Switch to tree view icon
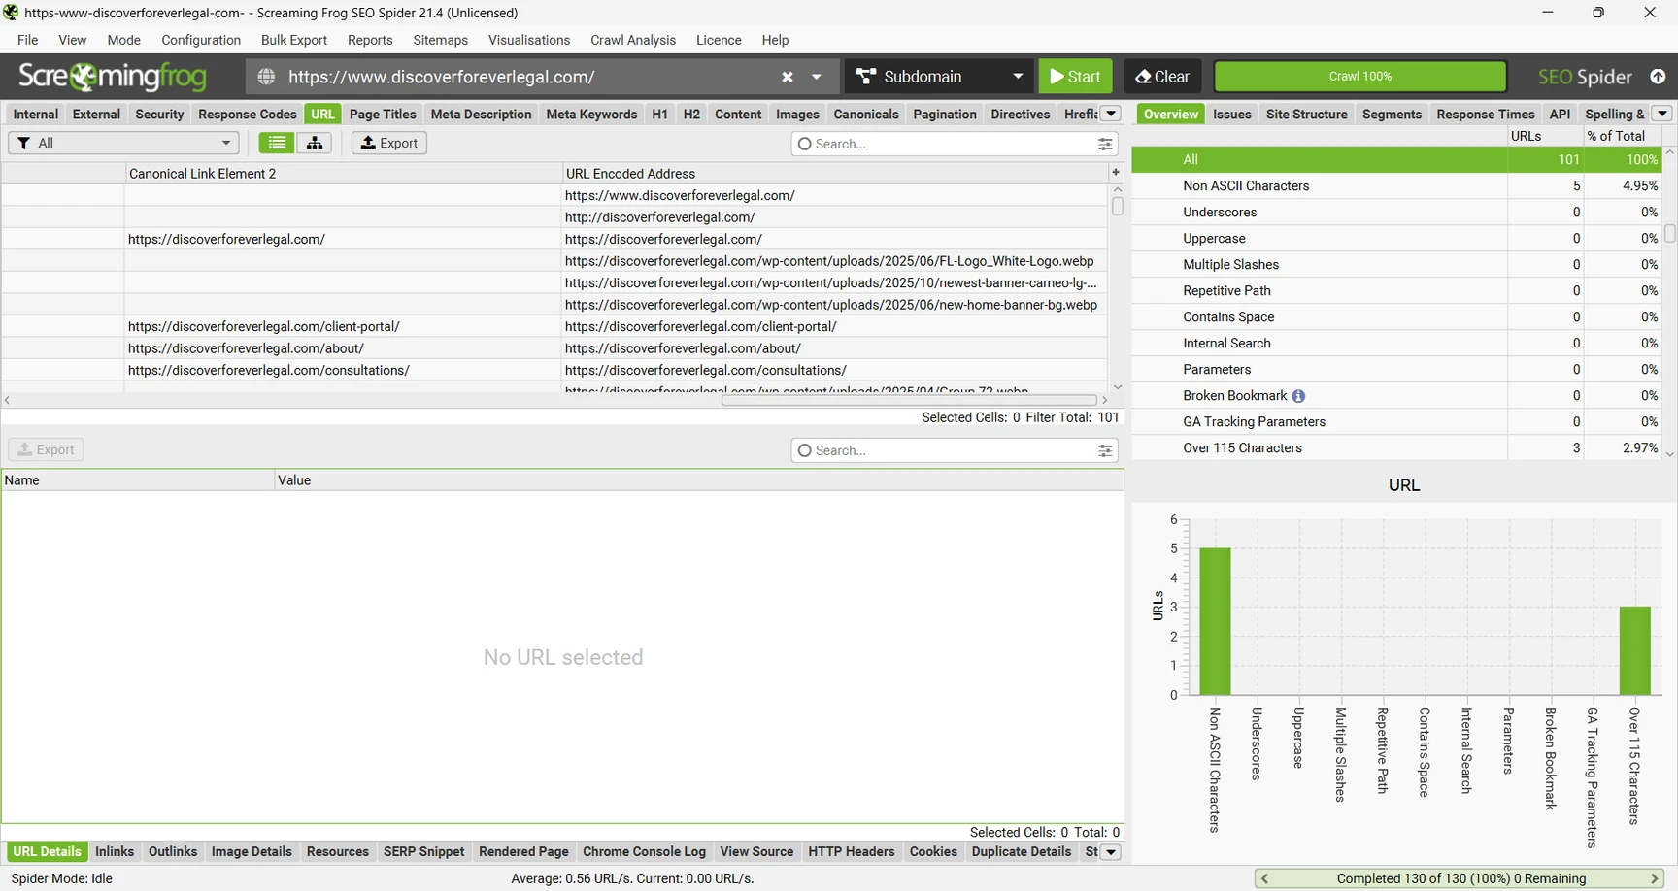The height and width of the screenshot is (891, 1678). (x=315, y=143)
